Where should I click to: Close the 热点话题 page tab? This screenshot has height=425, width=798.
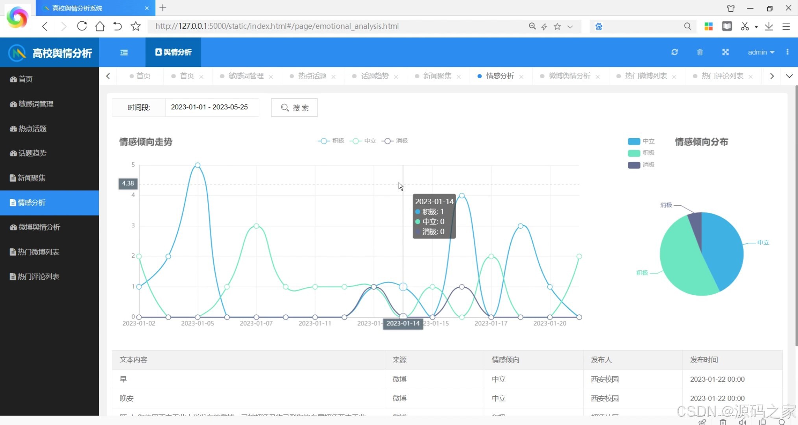point(333,77)
